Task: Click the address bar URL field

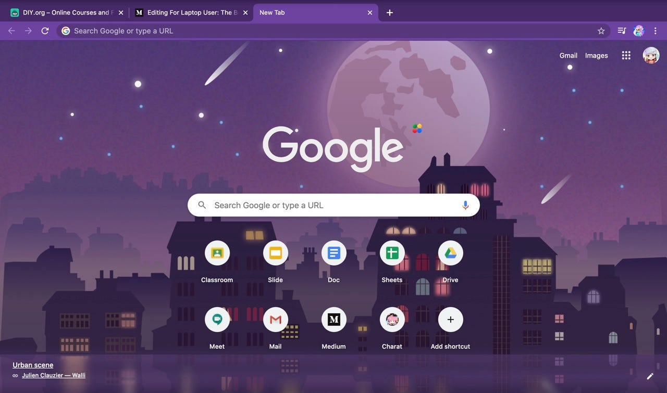Action: [x=333, y=31]
